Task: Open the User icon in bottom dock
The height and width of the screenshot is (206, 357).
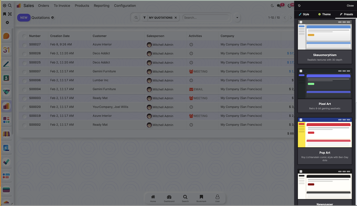Action: point(217,198)
